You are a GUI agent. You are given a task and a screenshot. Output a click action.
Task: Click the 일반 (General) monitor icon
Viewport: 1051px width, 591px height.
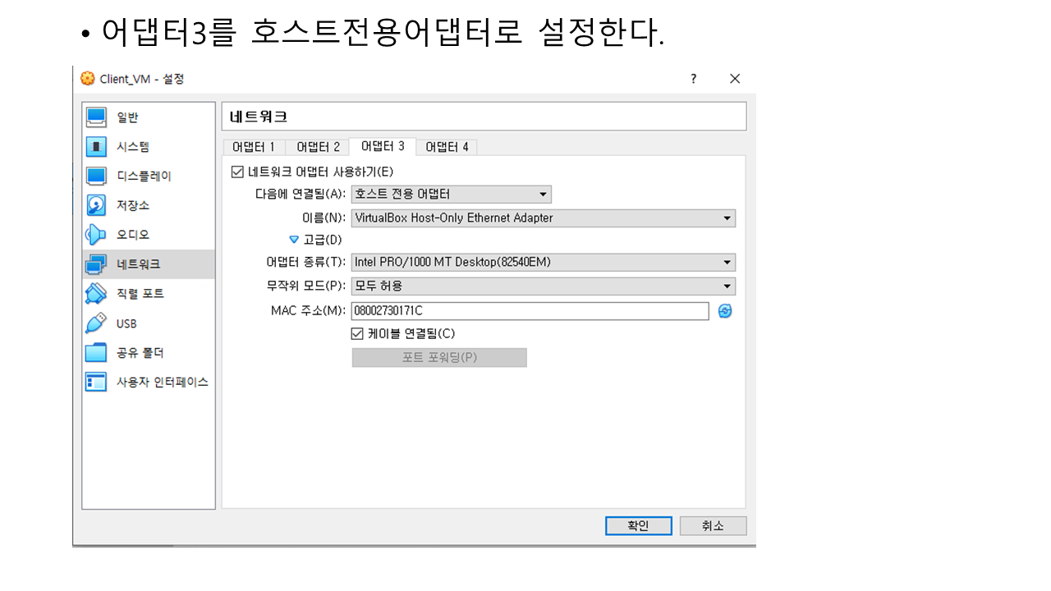[97, 117]
